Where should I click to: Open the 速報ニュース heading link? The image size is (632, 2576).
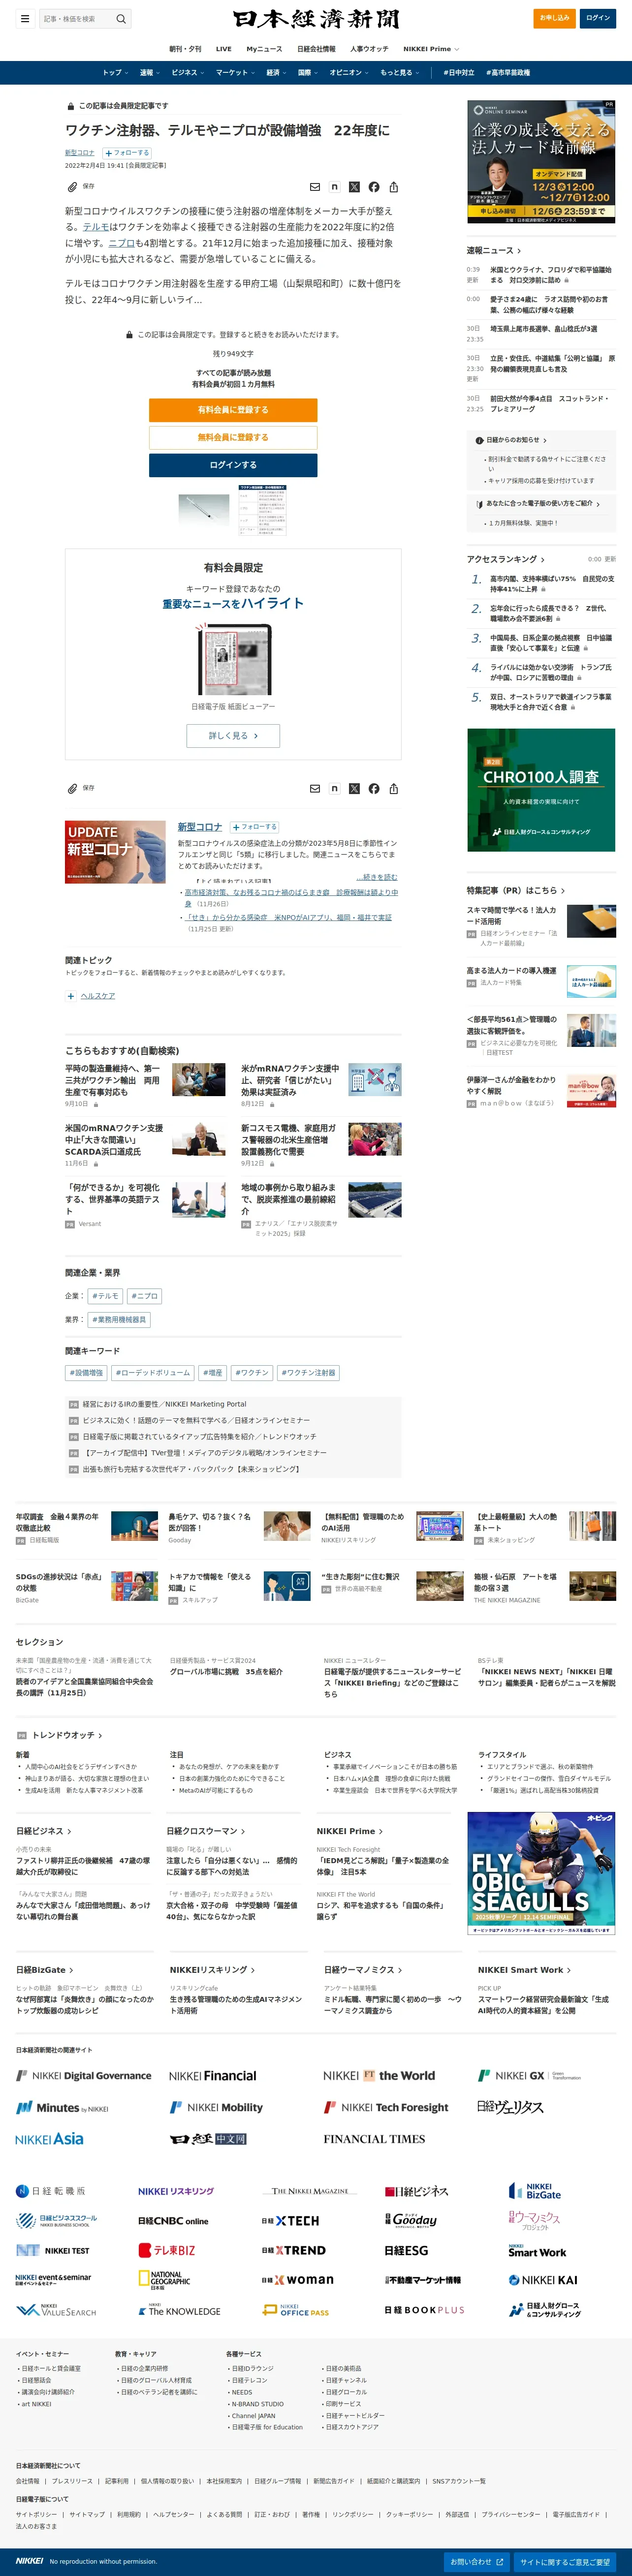pyautogui.click(x=493, y=251)
